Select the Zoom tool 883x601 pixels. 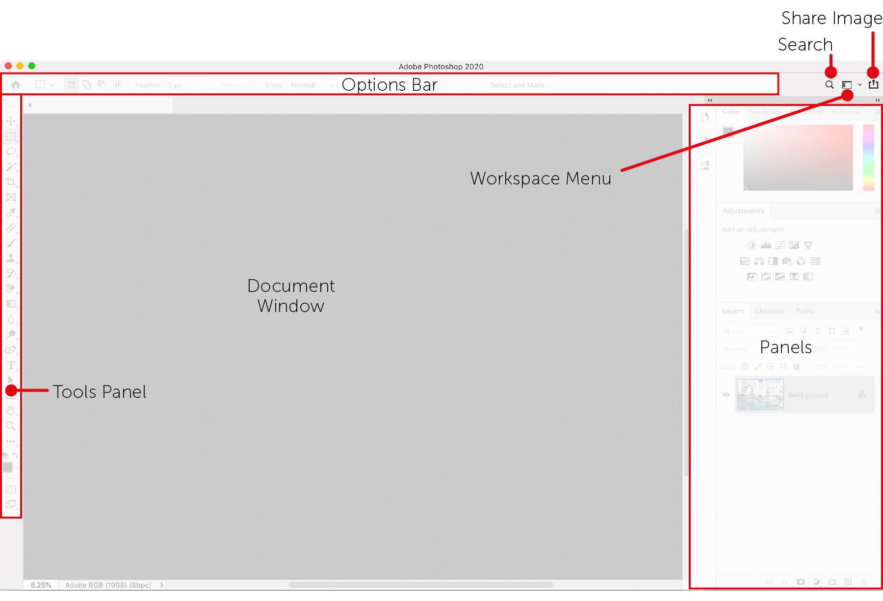[x=11, y=426]
